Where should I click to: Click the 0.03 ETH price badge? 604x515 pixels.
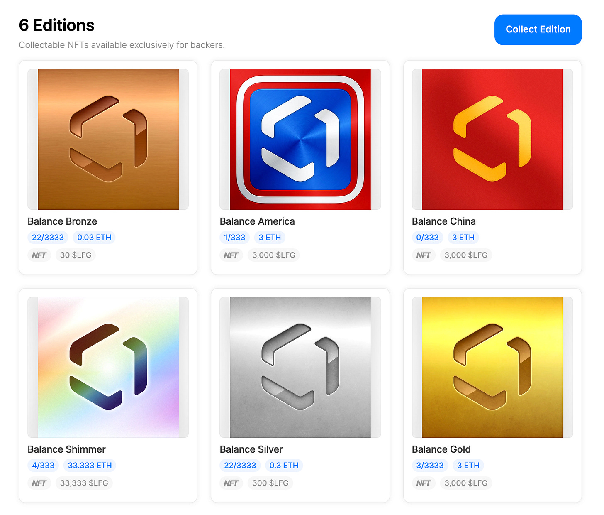(94, 238)
